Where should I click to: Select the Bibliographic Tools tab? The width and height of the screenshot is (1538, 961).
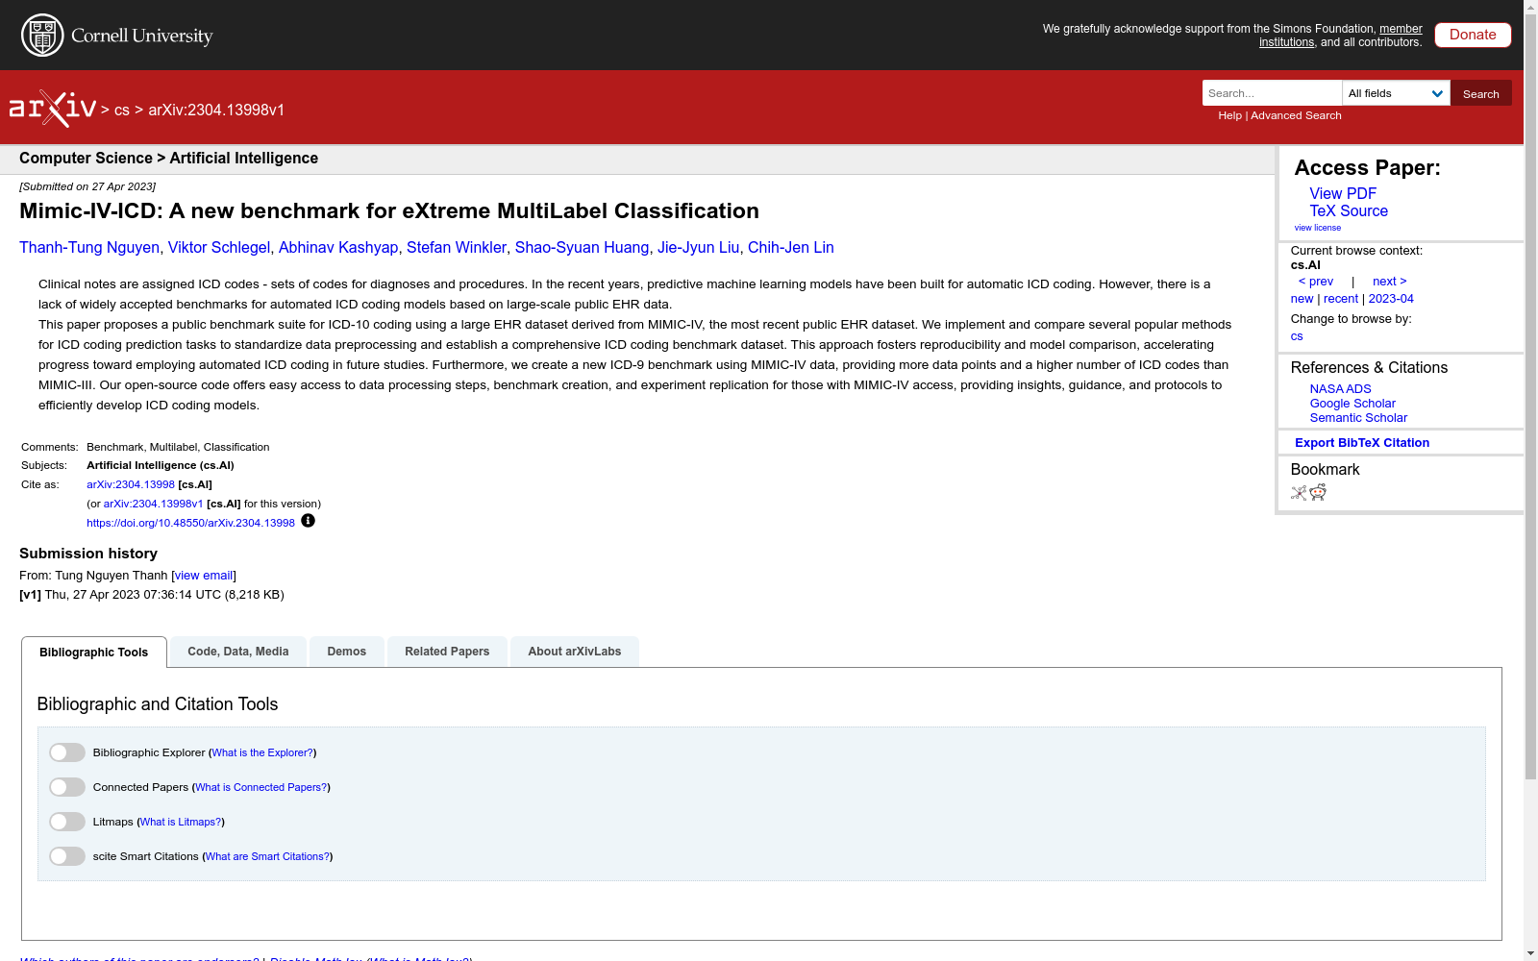(94, 653)
